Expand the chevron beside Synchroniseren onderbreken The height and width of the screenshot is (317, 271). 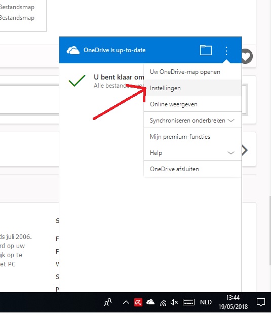click(231, 121)
